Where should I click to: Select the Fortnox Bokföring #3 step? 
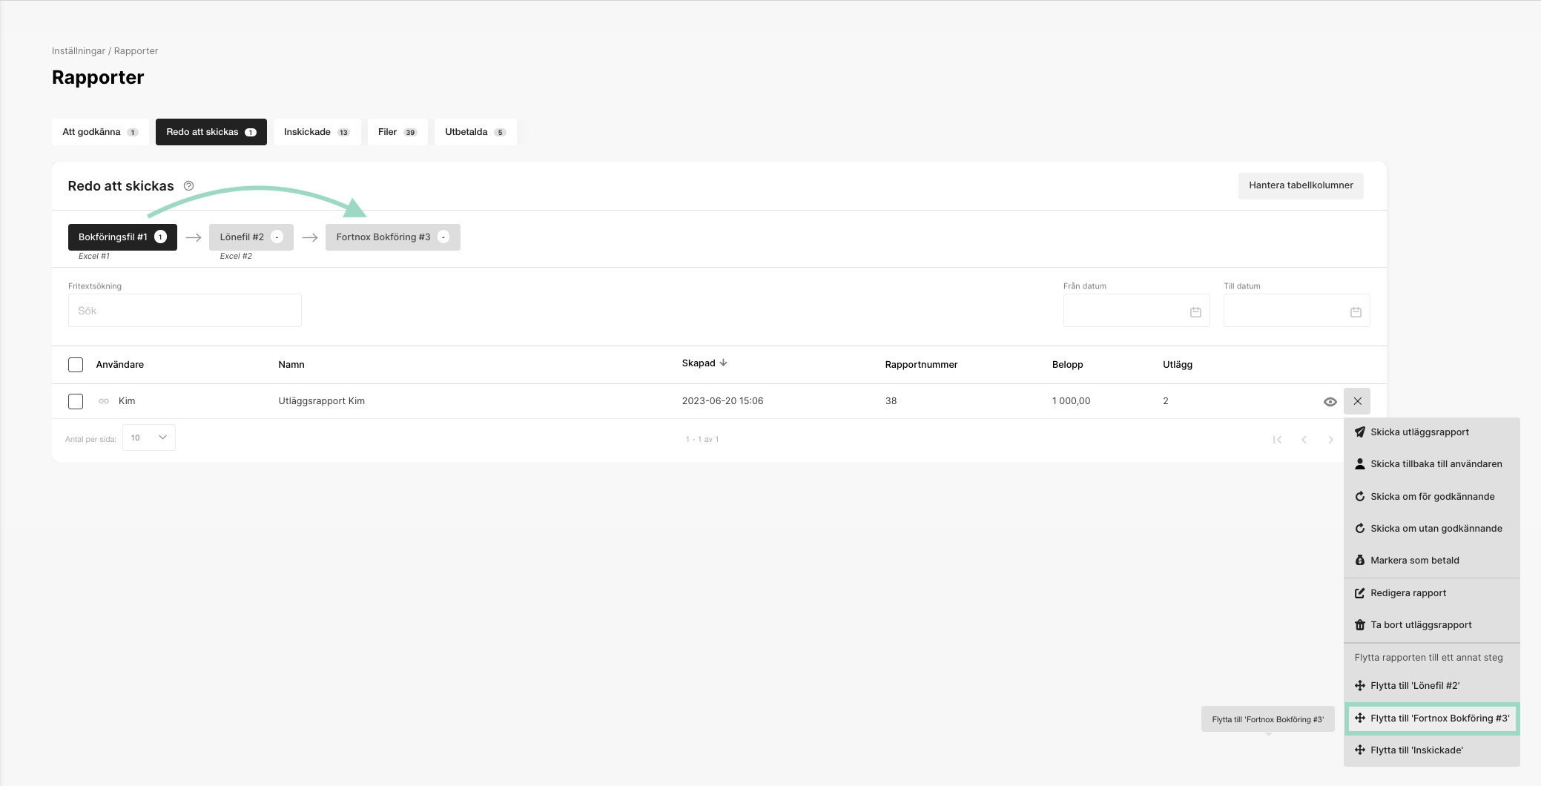[393, 237]
